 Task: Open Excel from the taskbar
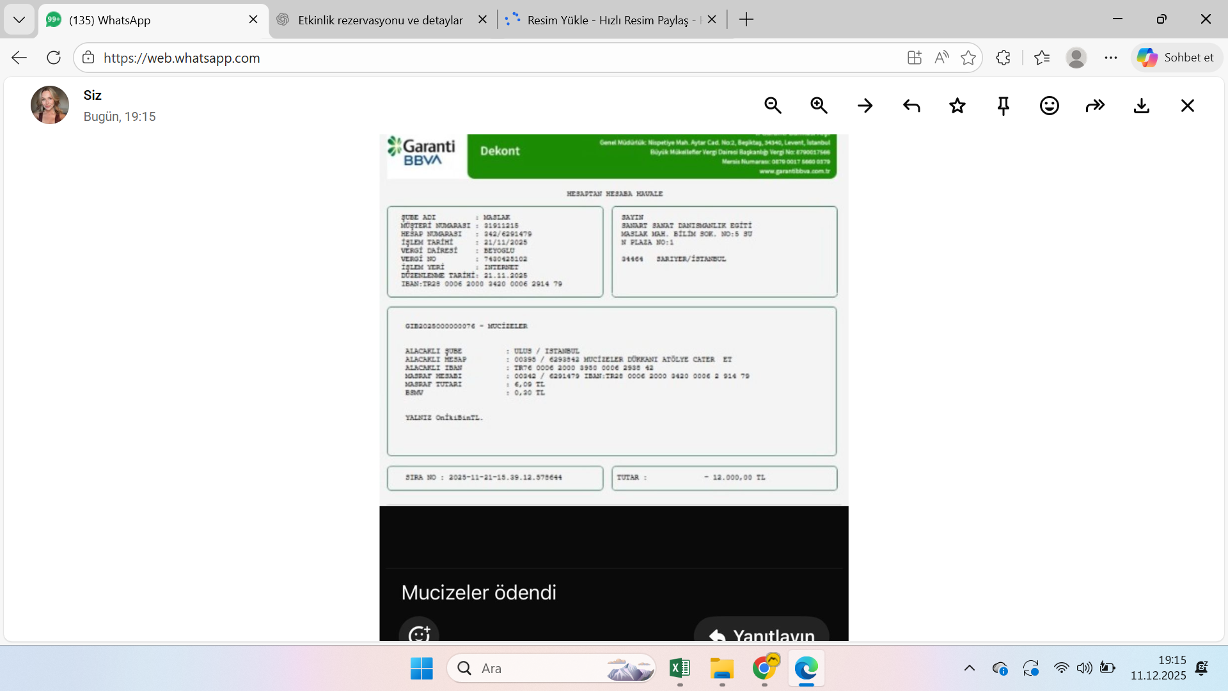(680, 669)
